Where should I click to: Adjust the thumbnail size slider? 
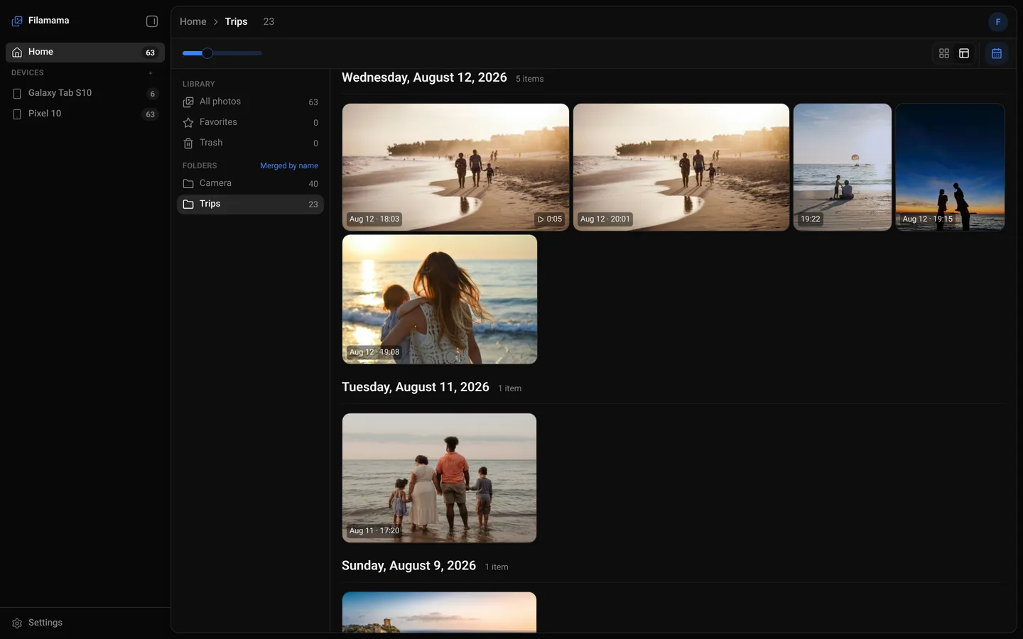click(x=222, y=53)
